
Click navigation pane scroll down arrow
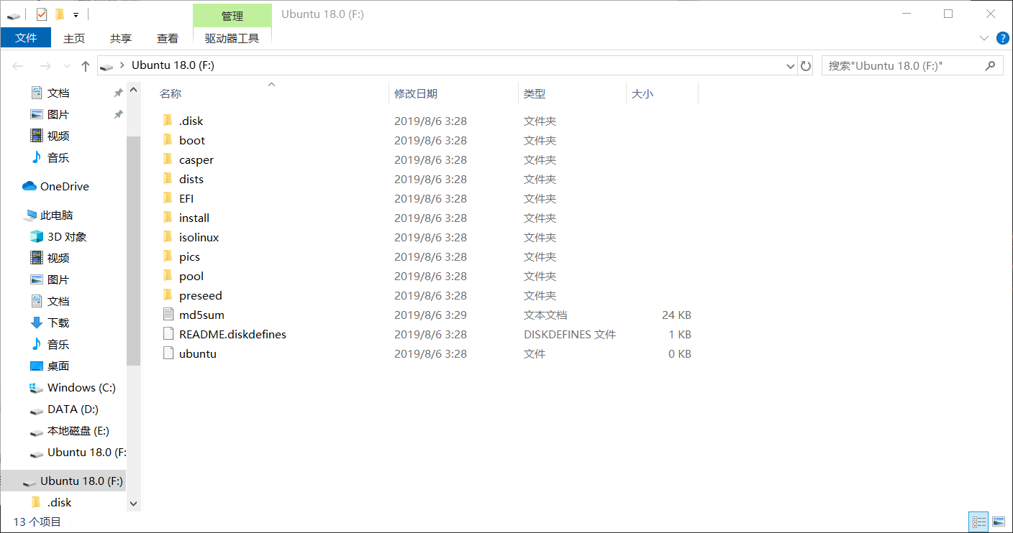tap(133, 504)
